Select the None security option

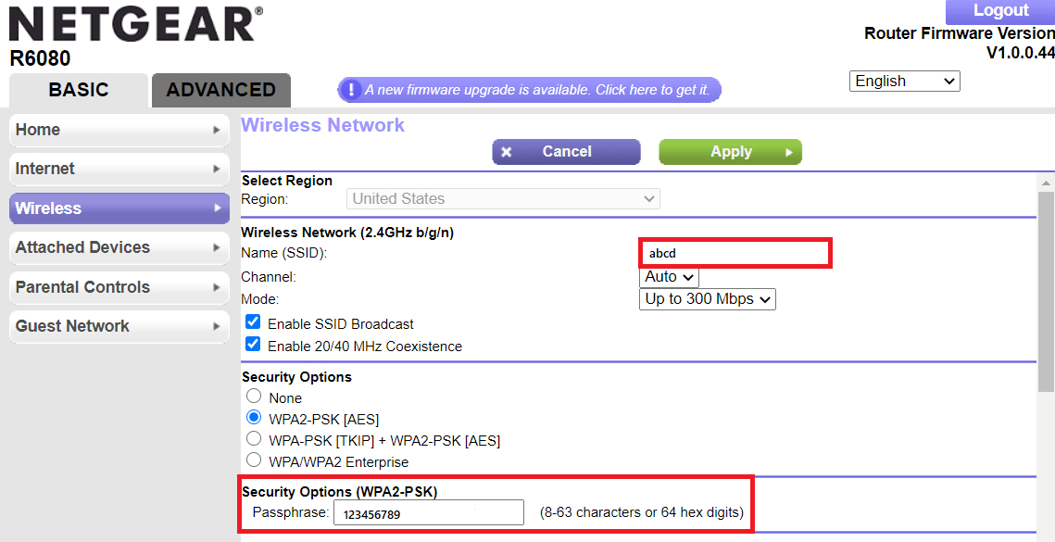pos(254,397)
